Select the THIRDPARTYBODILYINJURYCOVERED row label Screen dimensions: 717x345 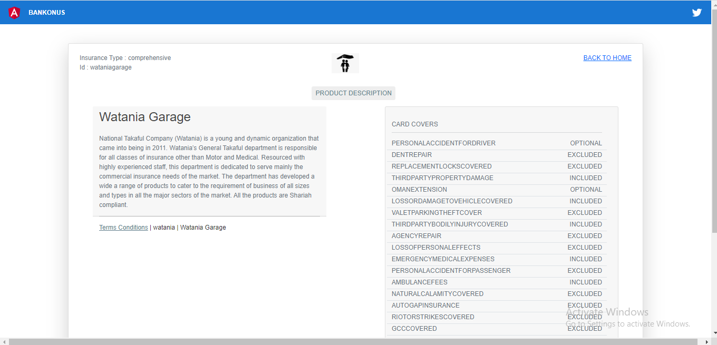(x=450, y=224)
